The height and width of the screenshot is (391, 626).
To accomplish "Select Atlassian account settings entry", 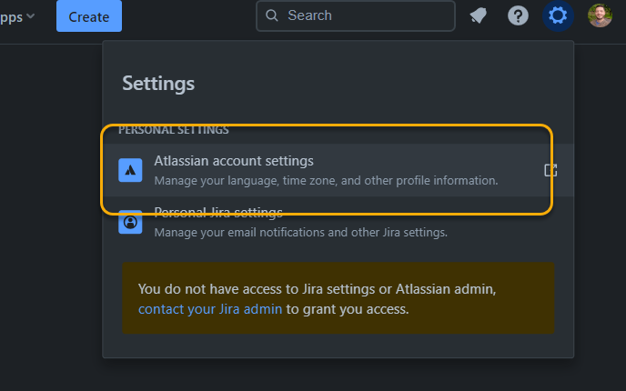I will (234, 161).
